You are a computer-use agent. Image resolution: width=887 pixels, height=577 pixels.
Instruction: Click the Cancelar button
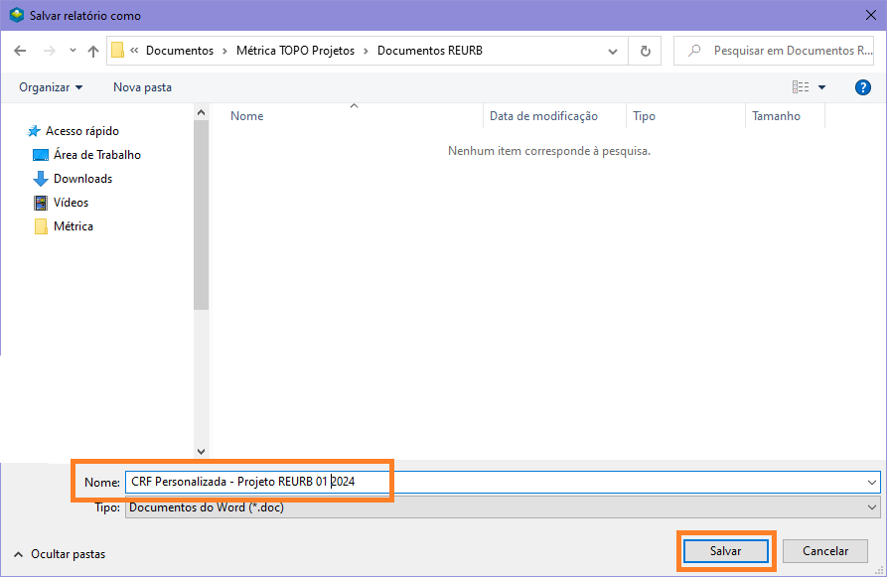point(824,550)
